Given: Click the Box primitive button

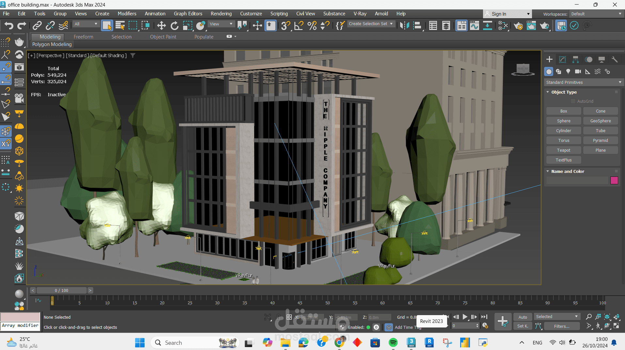Looking at the screenshot, I should pyautogui.click(x=564, y=111).
